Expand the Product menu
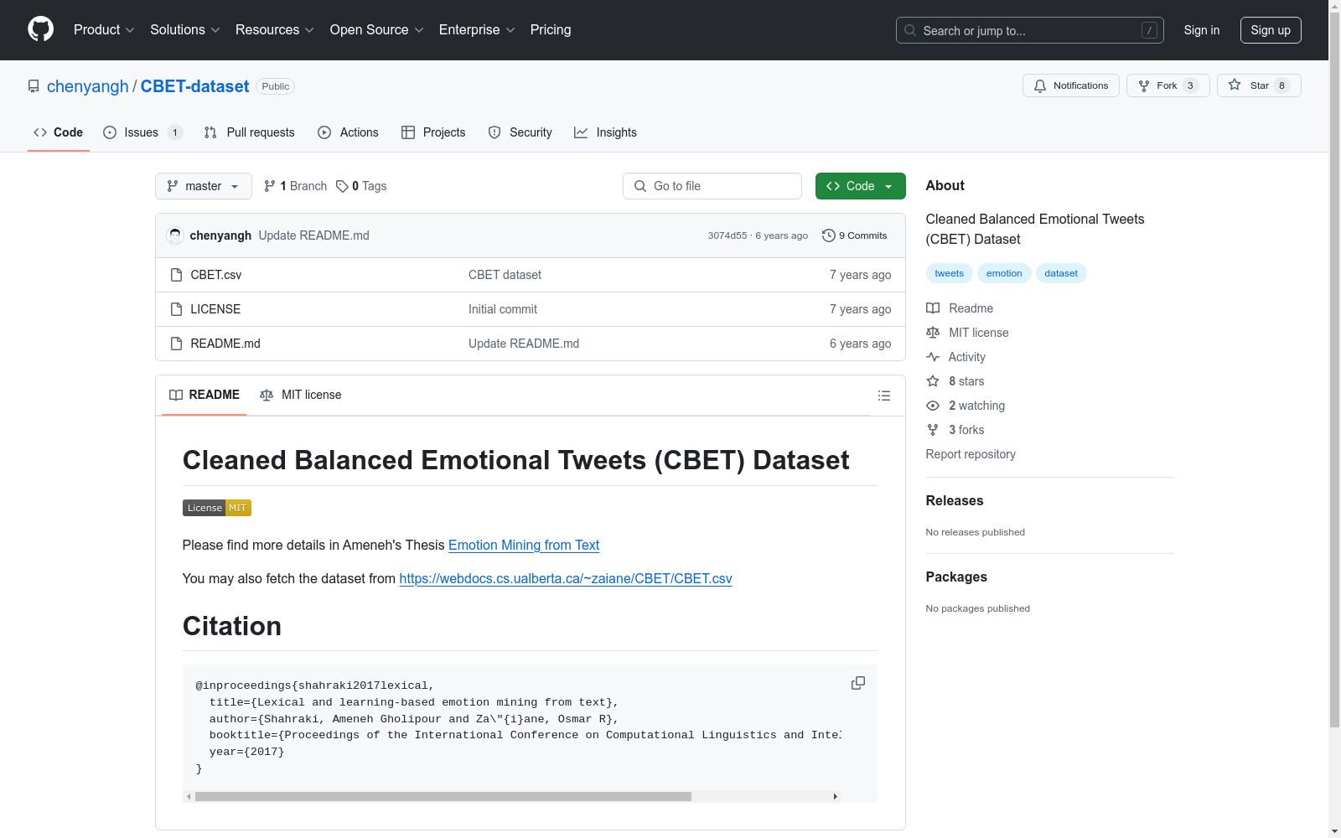 point(104,30)
